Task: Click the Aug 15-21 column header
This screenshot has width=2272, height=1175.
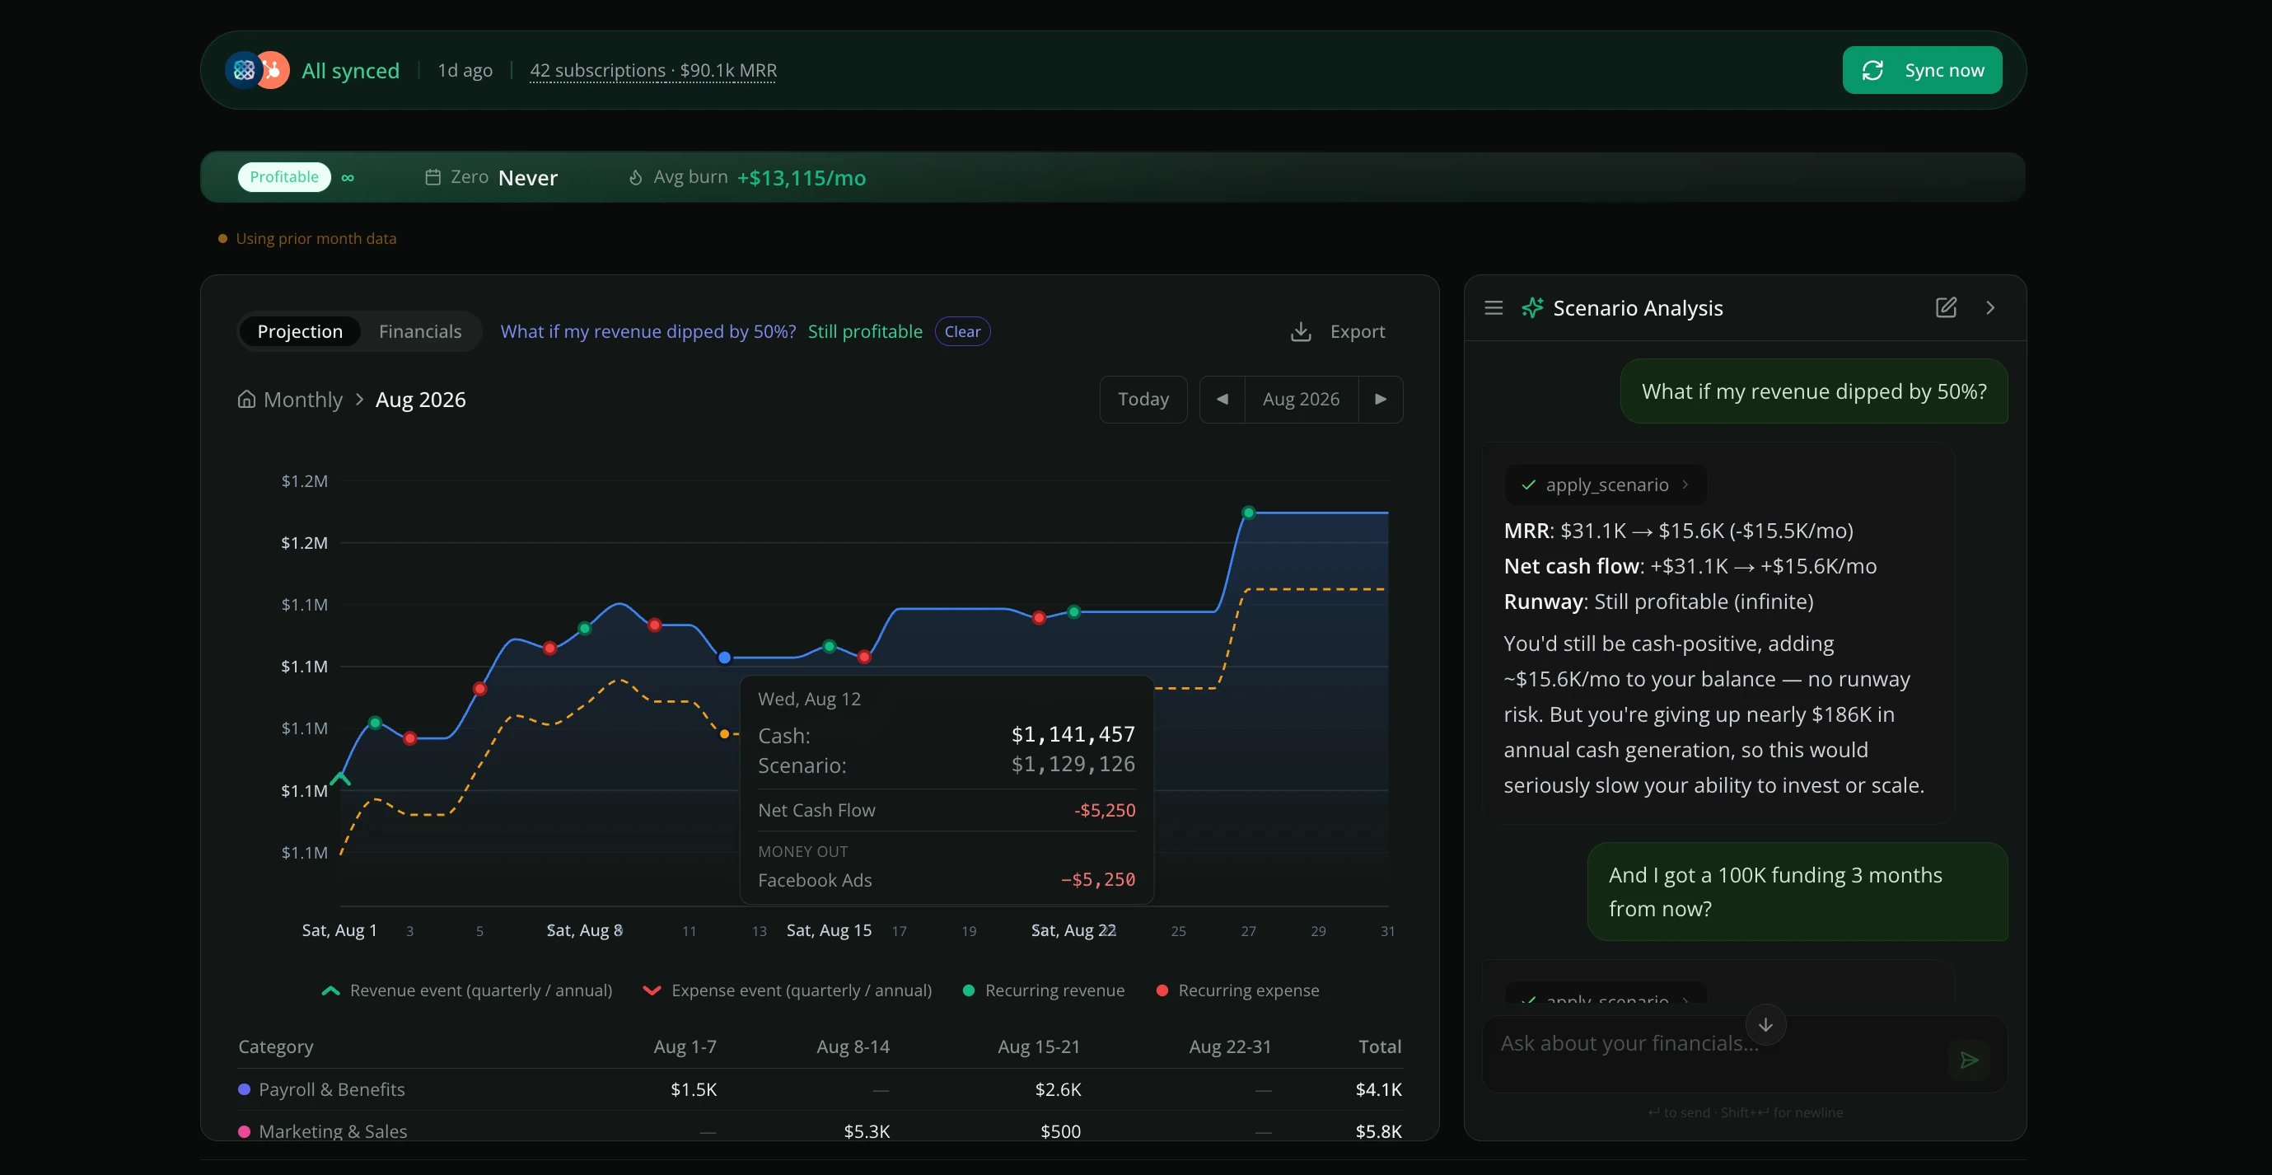Action: 1039,1046
